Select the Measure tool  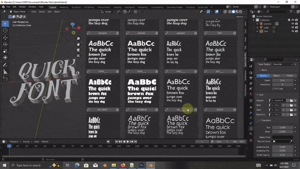[5, 72]
